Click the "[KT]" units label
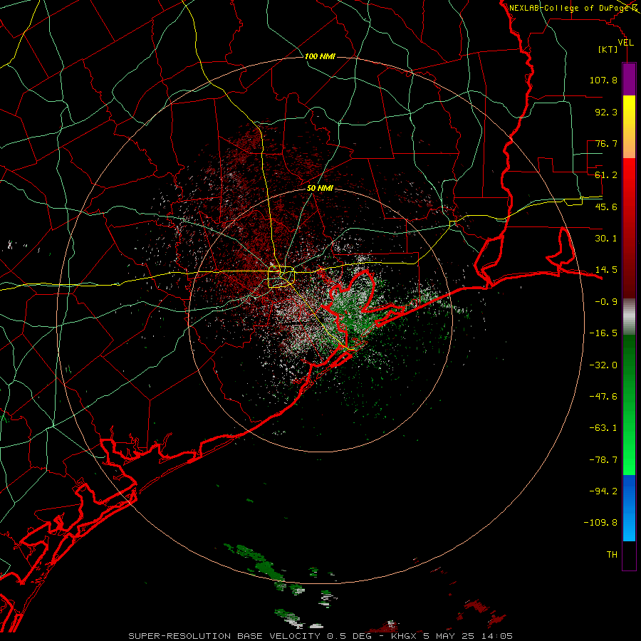641x641 pixels. 608,49
